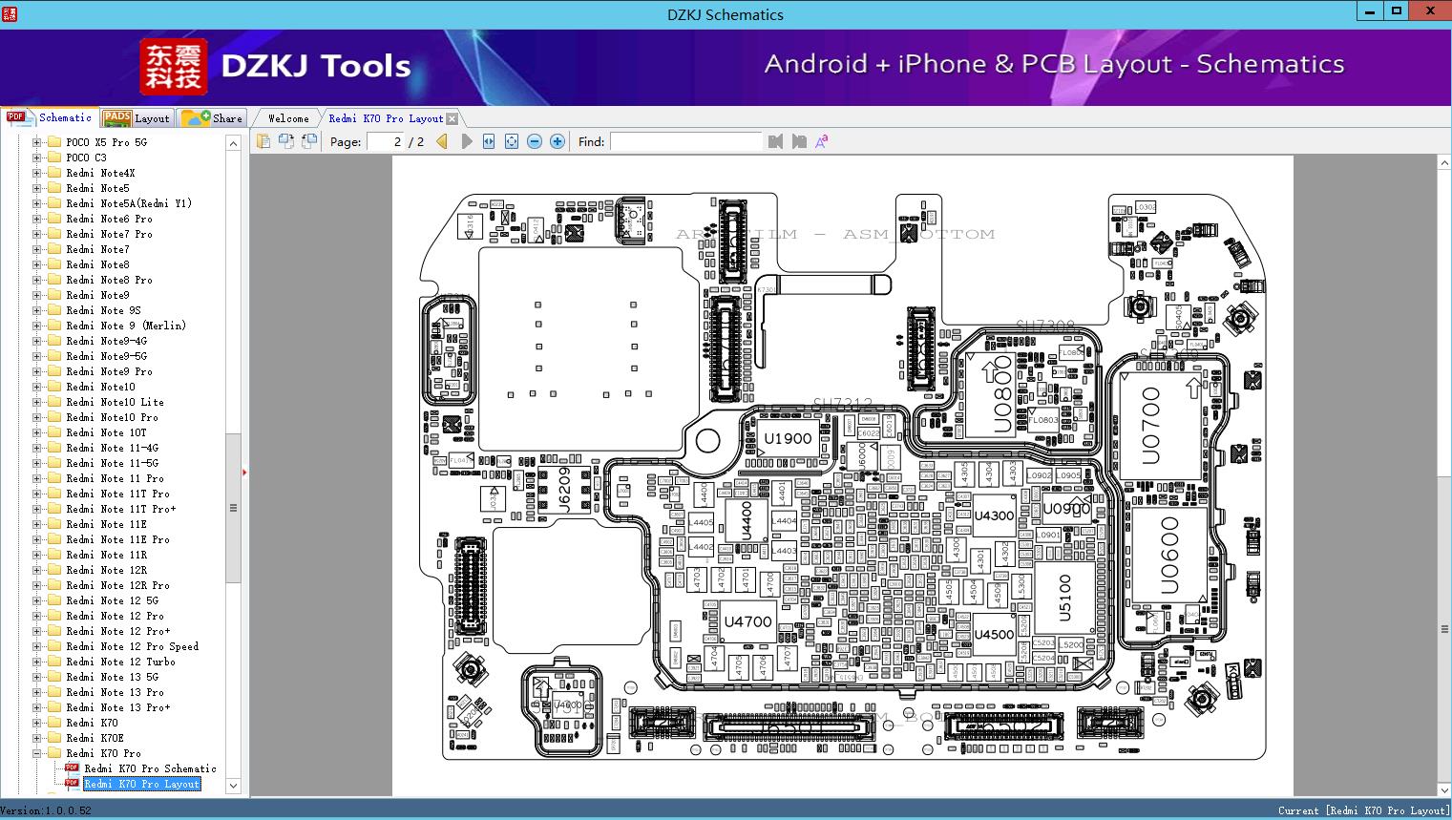
Task: Open Redmi K70 Pro Schematic file
Action: [x=150, y=768]
